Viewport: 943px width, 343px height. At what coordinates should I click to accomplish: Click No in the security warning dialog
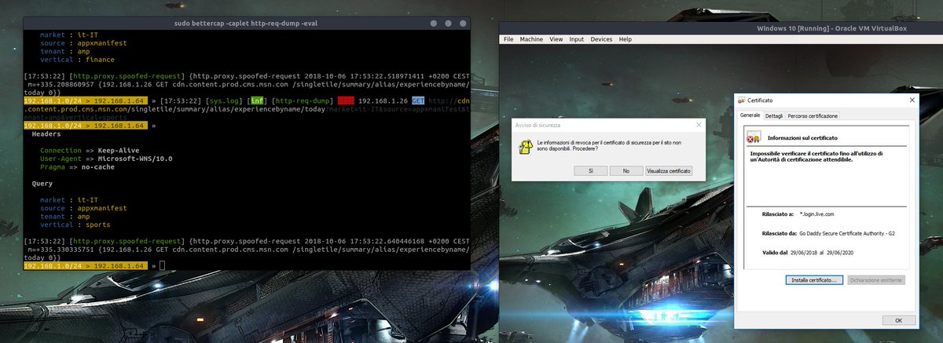626,170
